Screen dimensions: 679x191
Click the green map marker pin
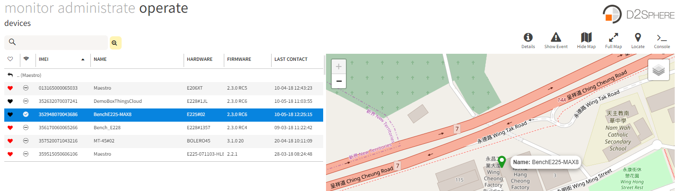pos(502,162)
